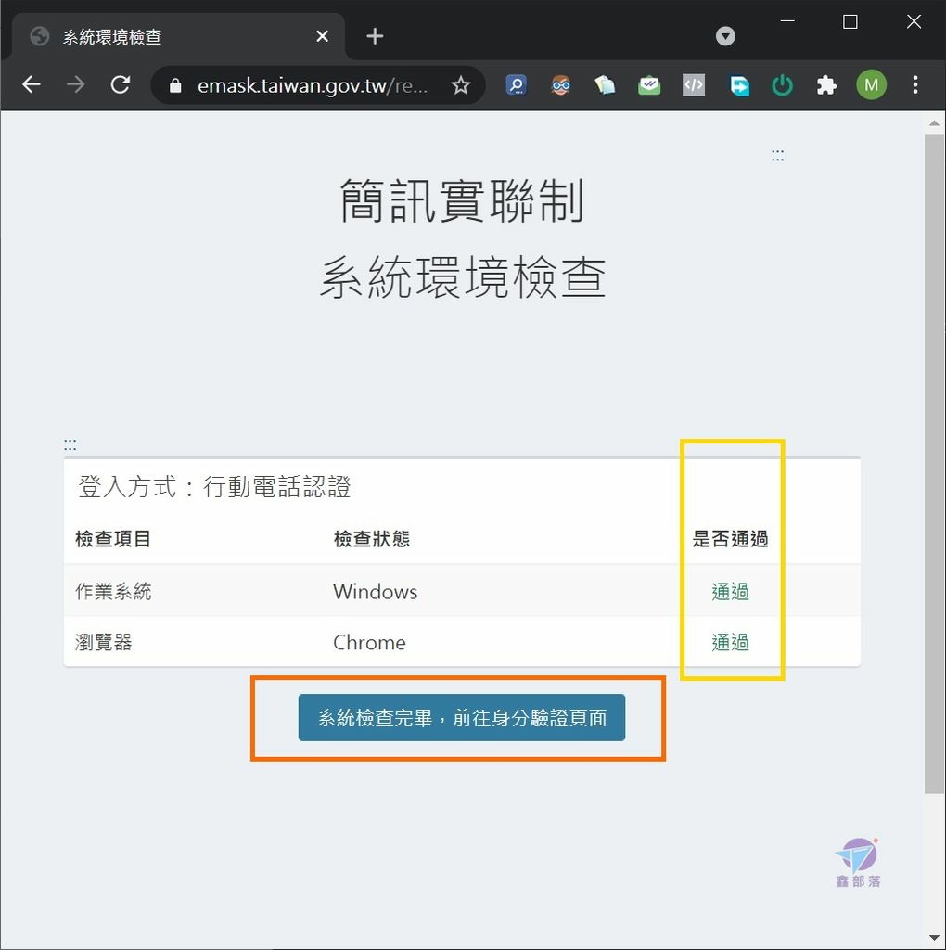Open the goggles face extension
This screenshot has width=946, height=950.
click(561, 85)
